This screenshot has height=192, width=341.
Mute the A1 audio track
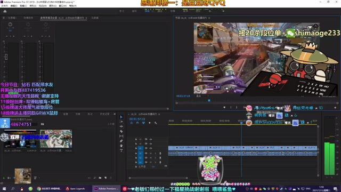pos(150,153)
